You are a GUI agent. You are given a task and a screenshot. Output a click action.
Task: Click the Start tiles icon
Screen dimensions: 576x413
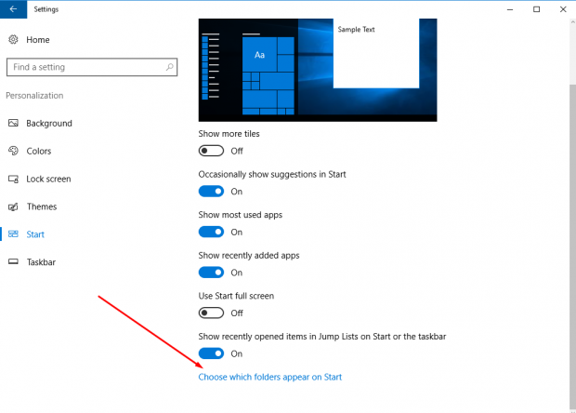pos(13,234)
